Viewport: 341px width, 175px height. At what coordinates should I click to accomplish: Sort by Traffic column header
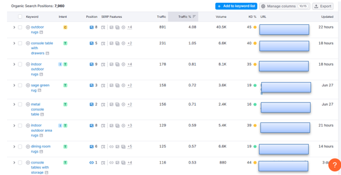(162, 17)
